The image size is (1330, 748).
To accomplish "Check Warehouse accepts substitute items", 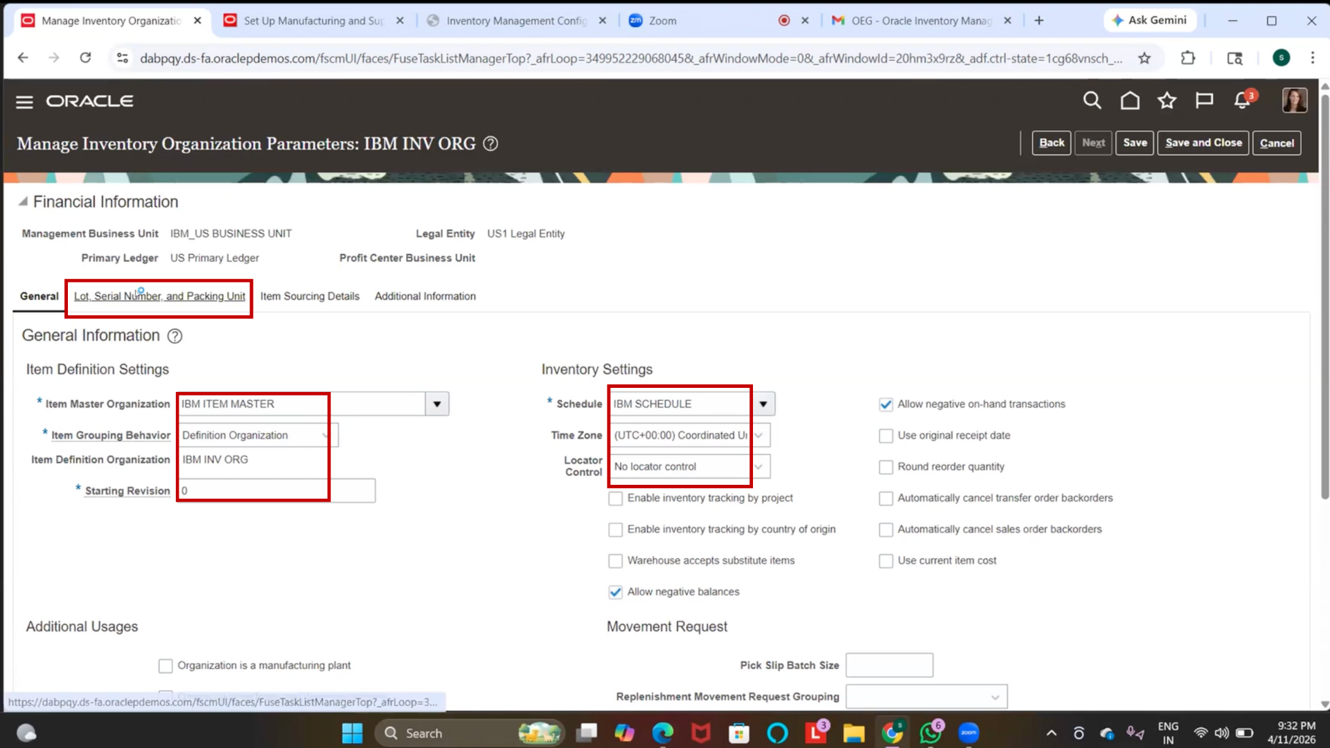I will point(615,561).
